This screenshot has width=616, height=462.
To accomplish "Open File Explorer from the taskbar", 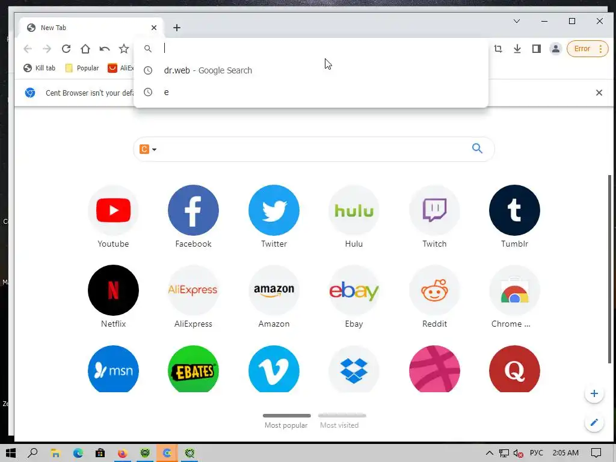I will coord(55,453).
